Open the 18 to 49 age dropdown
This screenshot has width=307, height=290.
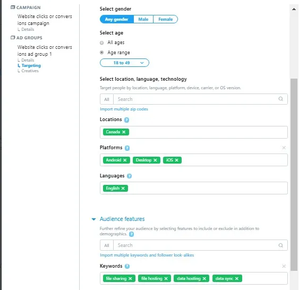click(124, 63)
